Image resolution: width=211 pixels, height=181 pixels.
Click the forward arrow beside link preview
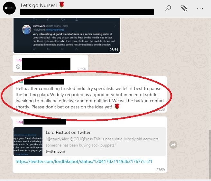click(173, 145)
